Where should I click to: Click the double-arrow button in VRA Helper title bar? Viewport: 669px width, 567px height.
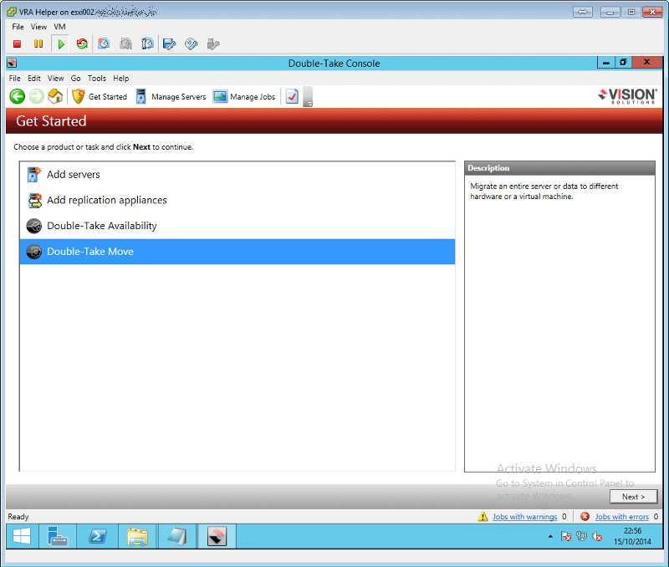(x=582, y=12)
